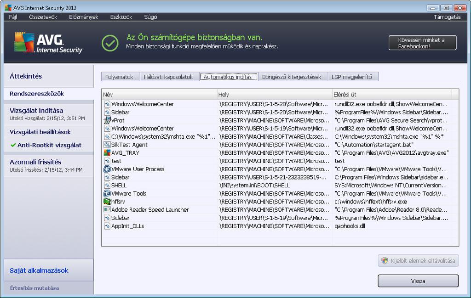Click the AVG Internet Security logo
The height and width of the screenshot is (298, 471).
48,42
